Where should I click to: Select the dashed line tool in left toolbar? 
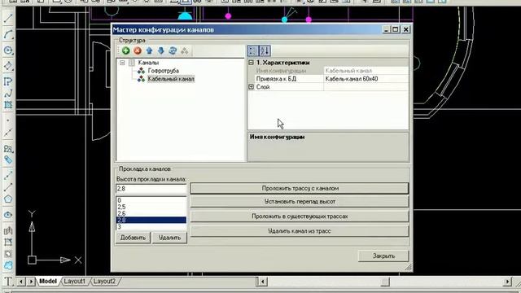8,176
